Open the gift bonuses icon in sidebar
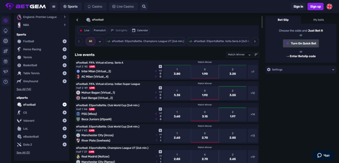The image size is (339, 163). point(6,61)
